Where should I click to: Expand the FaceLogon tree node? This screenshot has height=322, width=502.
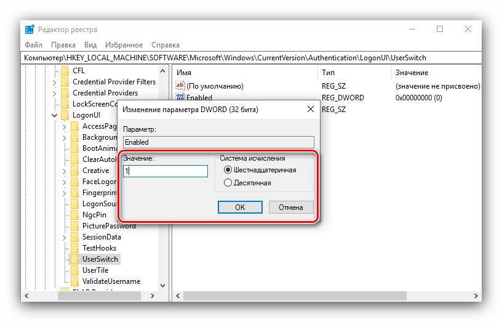point(65,182)
